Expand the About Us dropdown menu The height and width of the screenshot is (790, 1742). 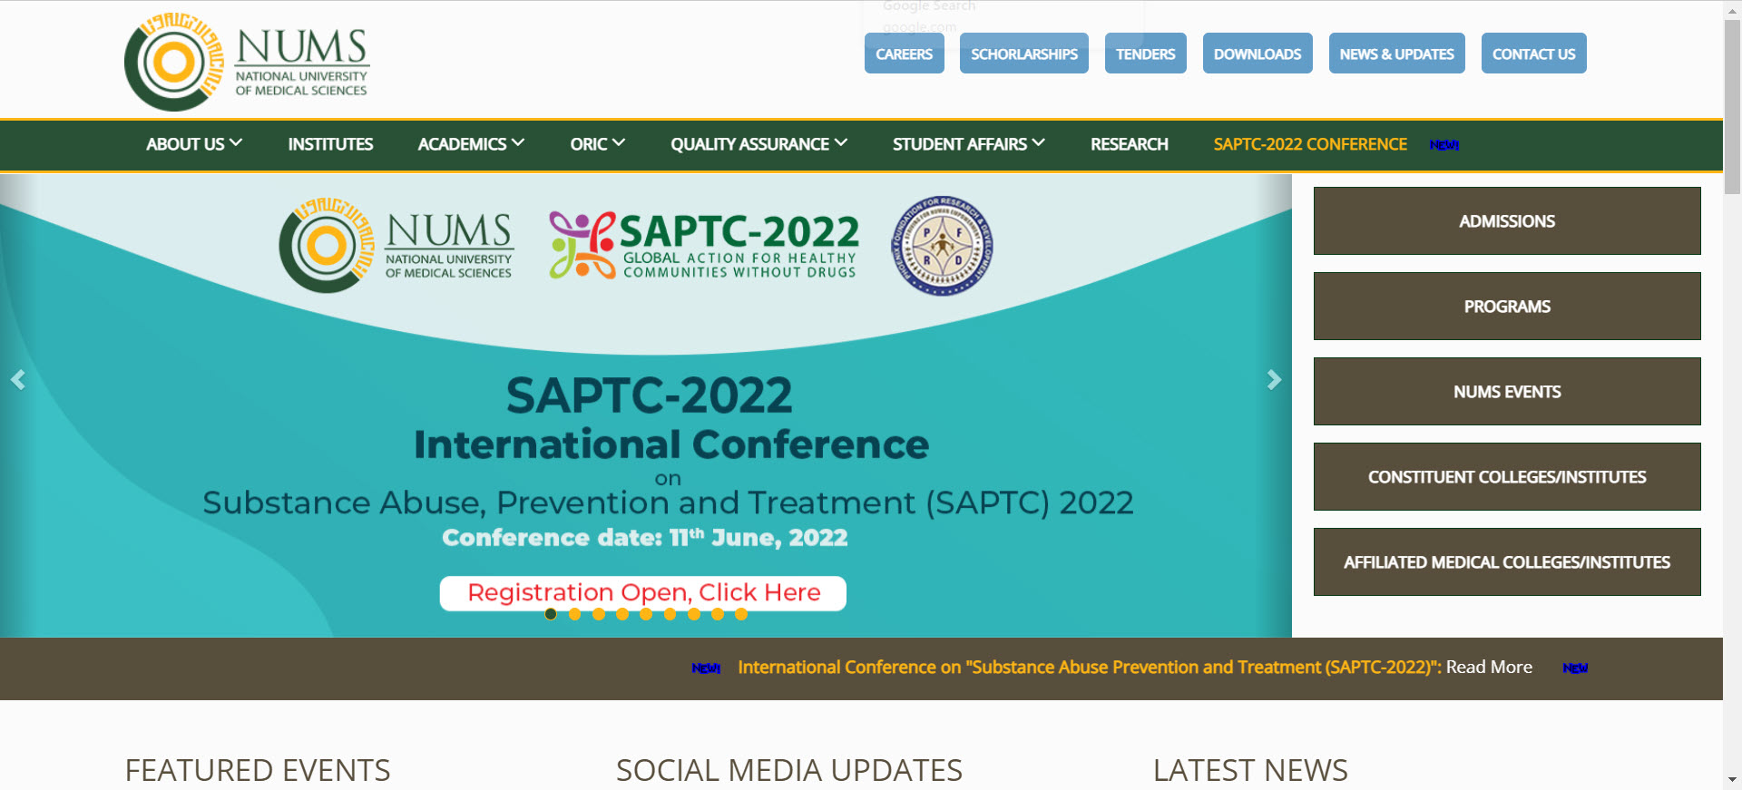tap(194, 144)
